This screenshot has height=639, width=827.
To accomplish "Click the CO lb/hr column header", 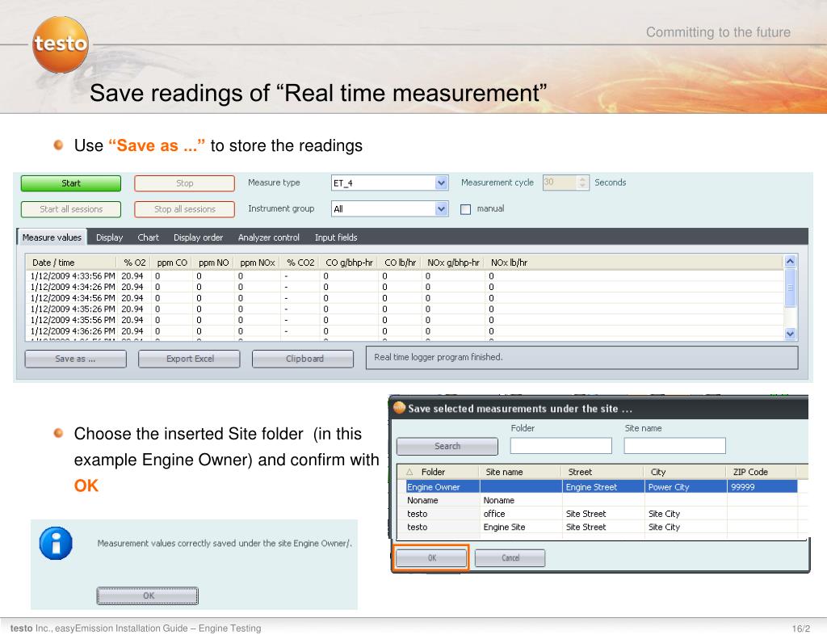I will click(401, 263).
